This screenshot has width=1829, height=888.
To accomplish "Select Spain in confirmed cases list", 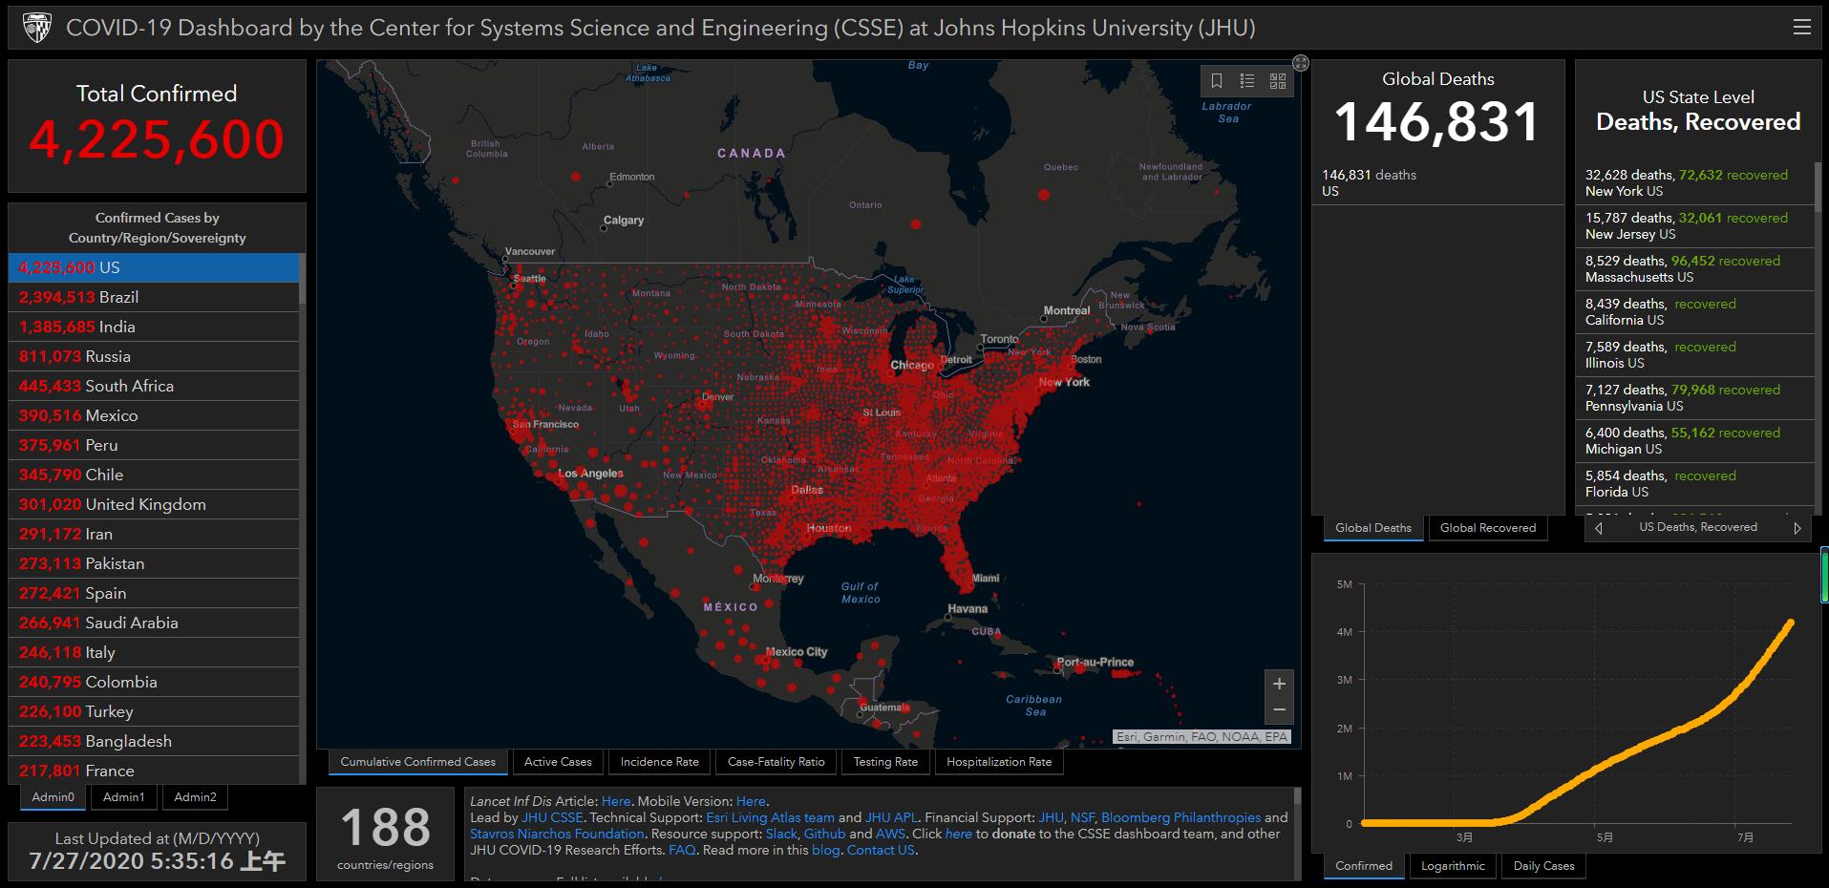I will 154,593.
